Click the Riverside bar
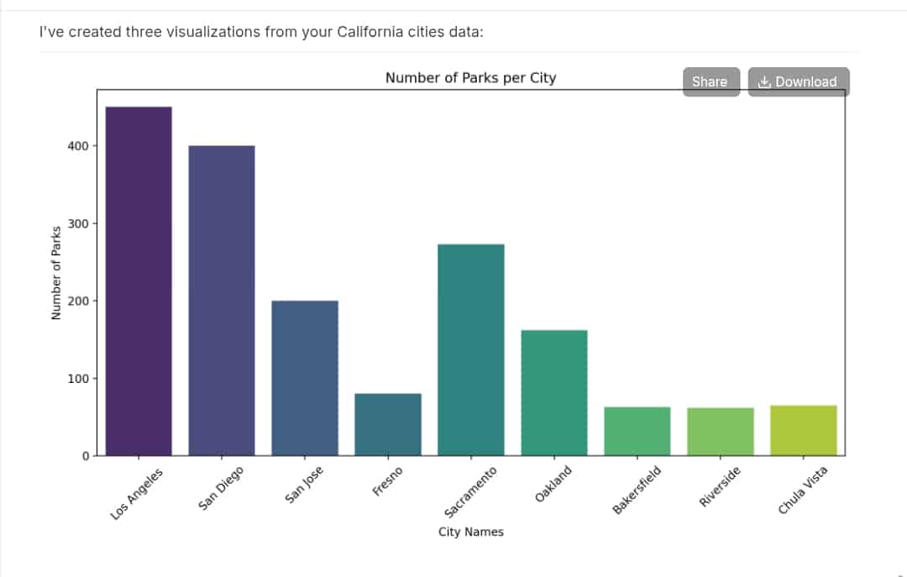The image size is (907, 577). click(x=721, y=433)
